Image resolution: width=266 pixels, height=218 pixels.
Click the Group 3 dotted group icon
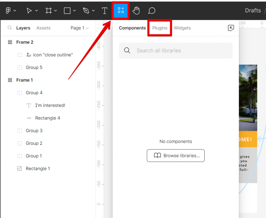[x=20, y=131]
